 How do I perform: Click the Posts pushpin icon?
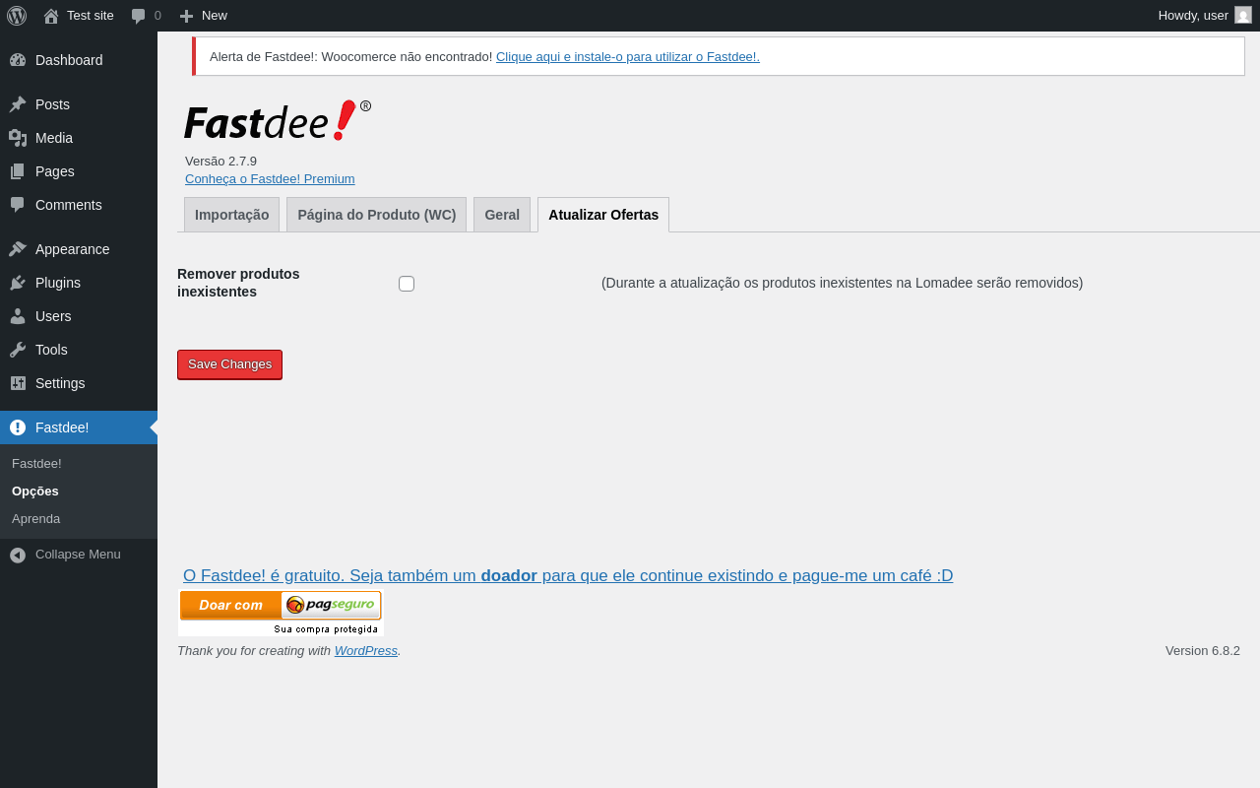[x=18, y=104]
